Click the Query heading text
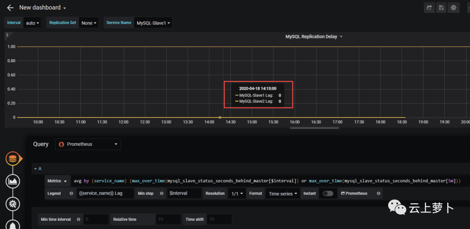Viewport: 470px width, 229px height. (41, 144)
